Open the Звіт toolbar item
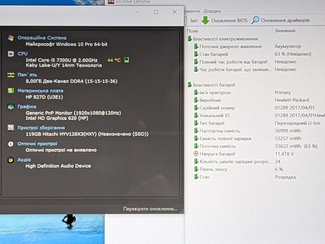325x244 pixels. (193, 21)
